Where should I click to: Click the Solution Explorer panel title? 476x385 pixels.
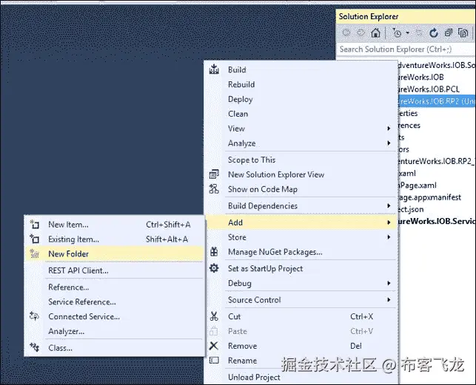pos(369,16)
